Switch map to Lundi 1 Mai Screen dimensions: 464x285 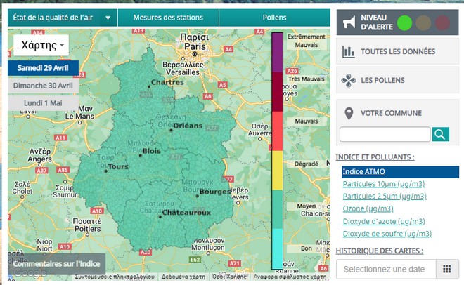[43, 102]
